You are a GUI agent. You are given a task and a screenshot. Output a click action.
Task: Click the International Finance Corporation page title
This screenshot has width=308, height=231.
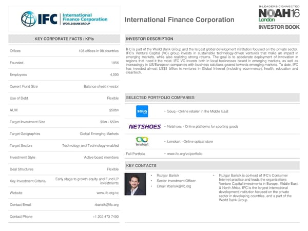pyautogui.click(x=179, y=20)
